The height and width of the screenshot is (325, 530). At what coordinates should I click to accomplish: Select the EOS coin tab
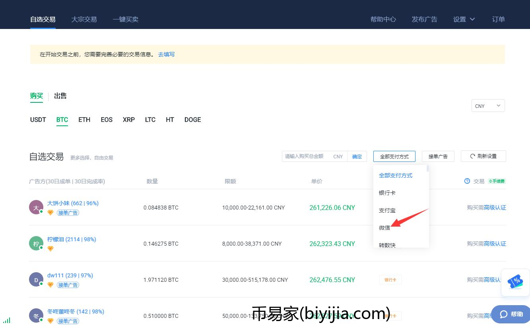coord(107,119)
